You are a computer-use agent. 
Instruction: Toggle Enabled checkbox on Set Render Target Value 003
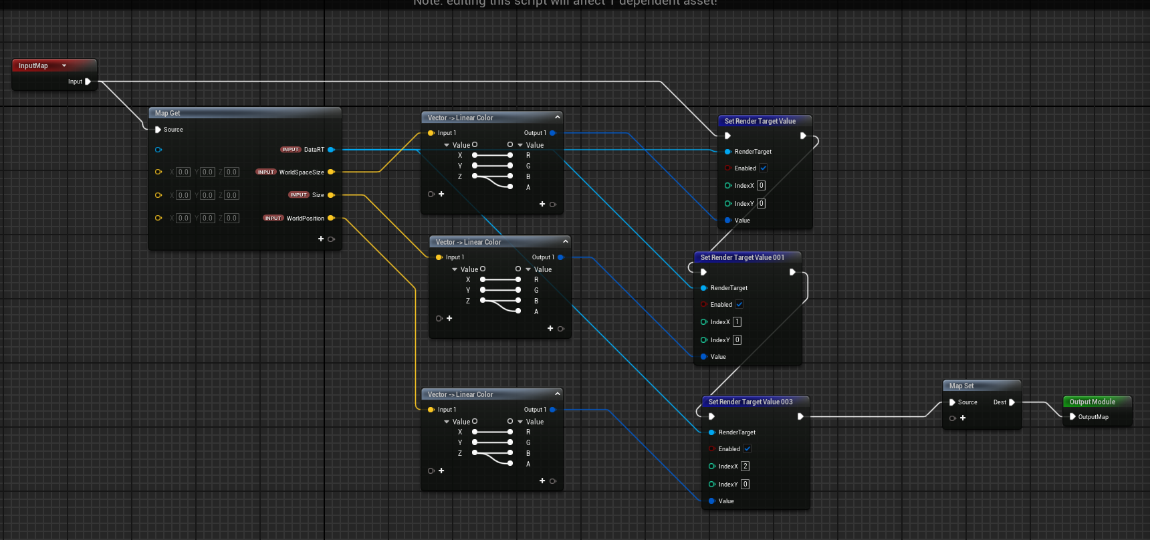(747, 449)
